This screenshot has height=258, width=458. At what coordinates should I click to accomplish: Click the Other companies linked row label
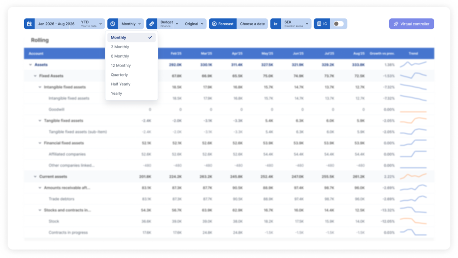(x=72, y=165)
